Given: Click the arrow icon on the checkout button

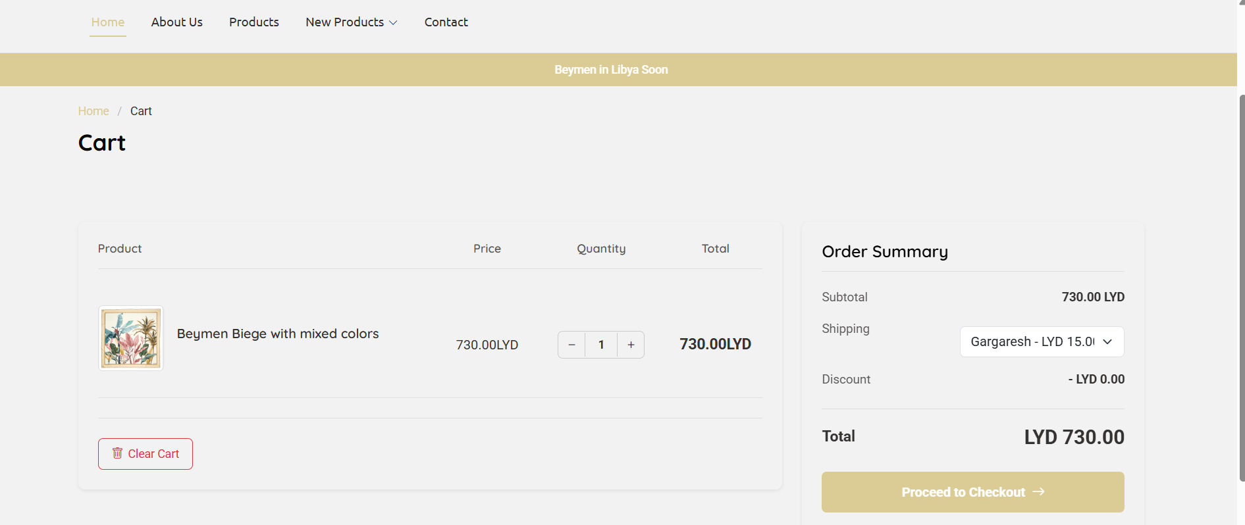Looking at the screenshot, I should pyautogui.click(x=1038, y=492).
